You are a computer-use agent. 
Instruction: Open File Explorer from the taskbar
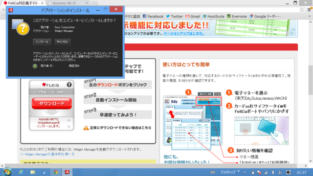click(x=33, y=172)
